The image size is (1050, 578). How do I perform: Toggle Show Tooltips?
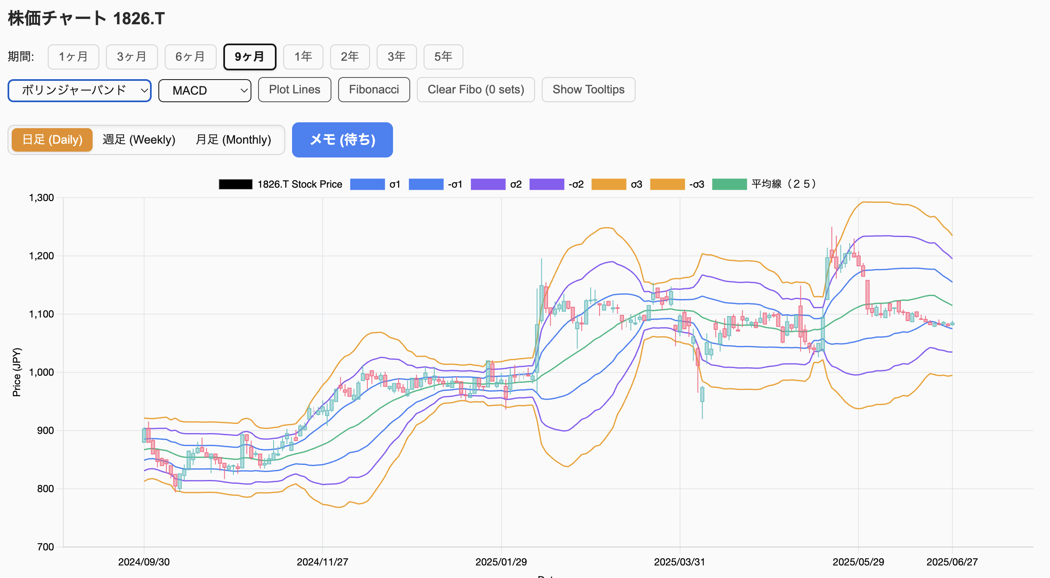tap(588, 90)
